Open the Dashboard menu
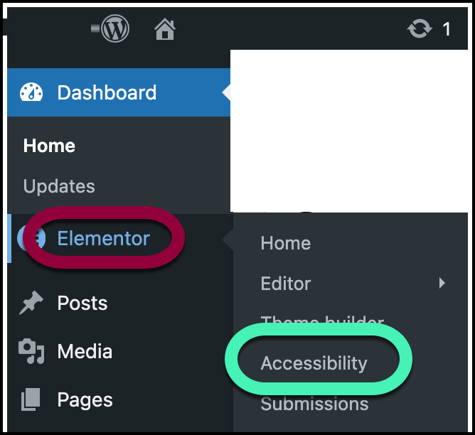Image resolution: width=475 pixels, height=435 pixels. click(107, 92)
